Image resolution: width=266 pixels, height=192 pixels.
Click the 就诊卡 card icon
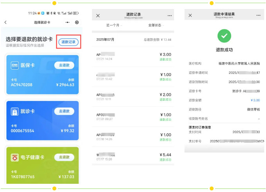pos(14,111)
